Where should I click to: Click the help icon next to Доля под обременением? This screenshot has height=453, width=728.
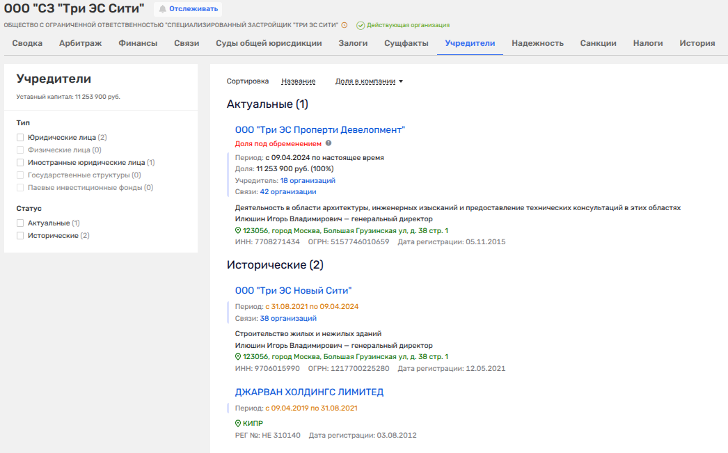[329, 143]
